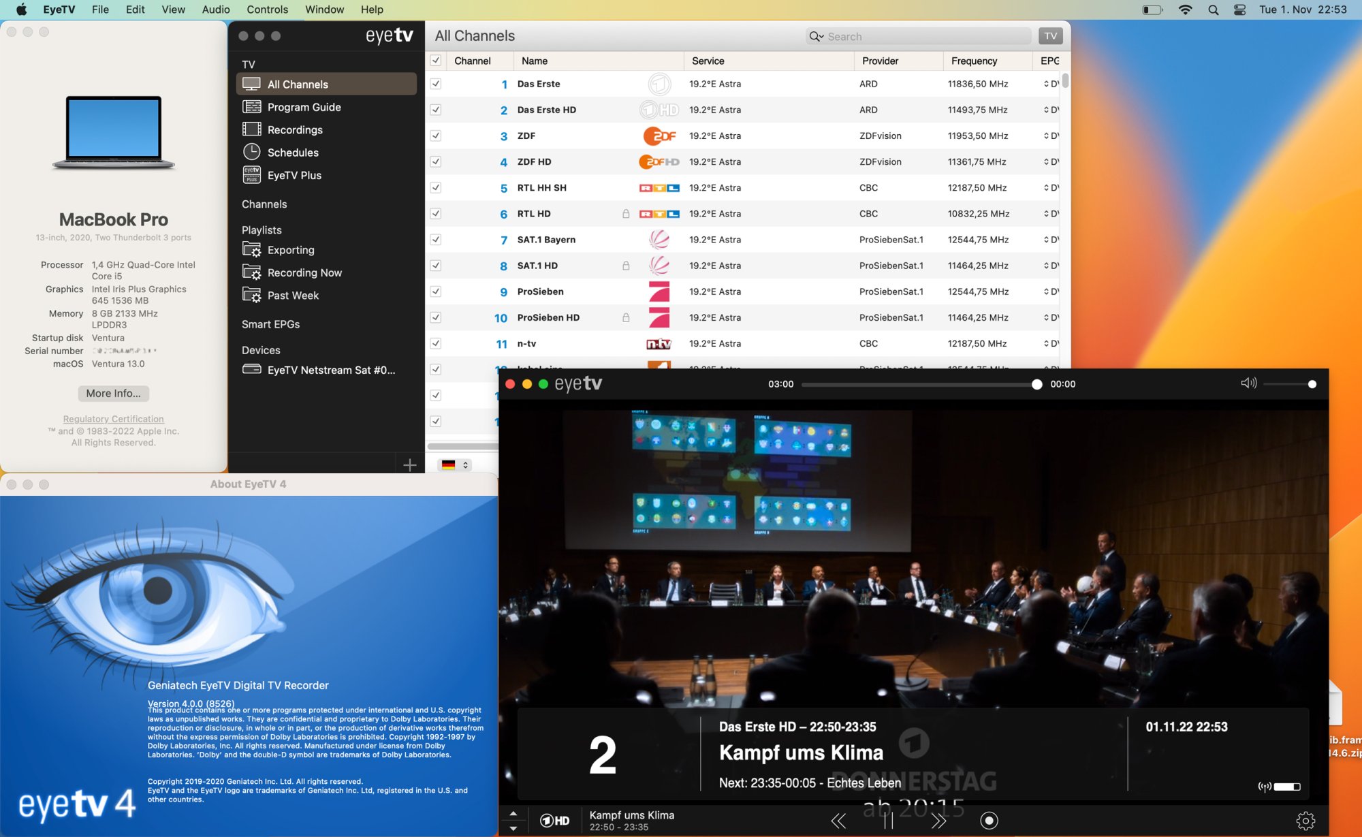Toggle the select-all checkbox in header
This screenshot has height=837, width=1362.
(x=436, y=61)
